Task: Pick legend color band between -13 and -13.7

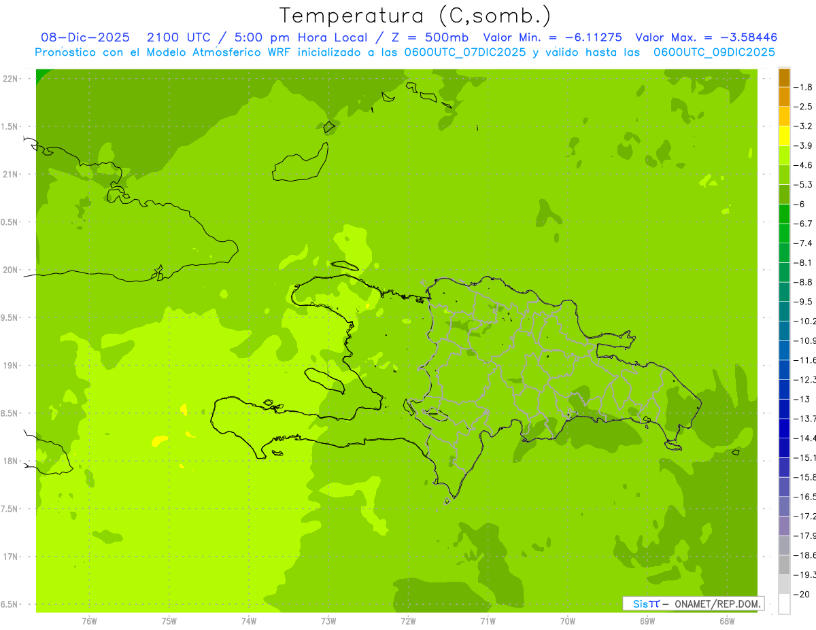Action: 784,409
